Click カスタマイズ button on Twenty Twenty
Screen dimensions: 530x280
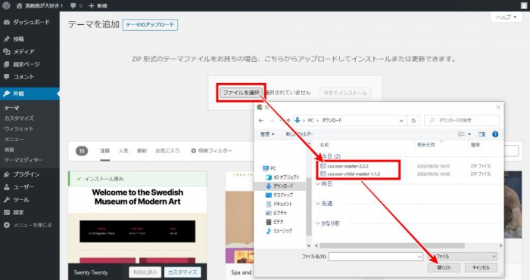coord(182,272)
